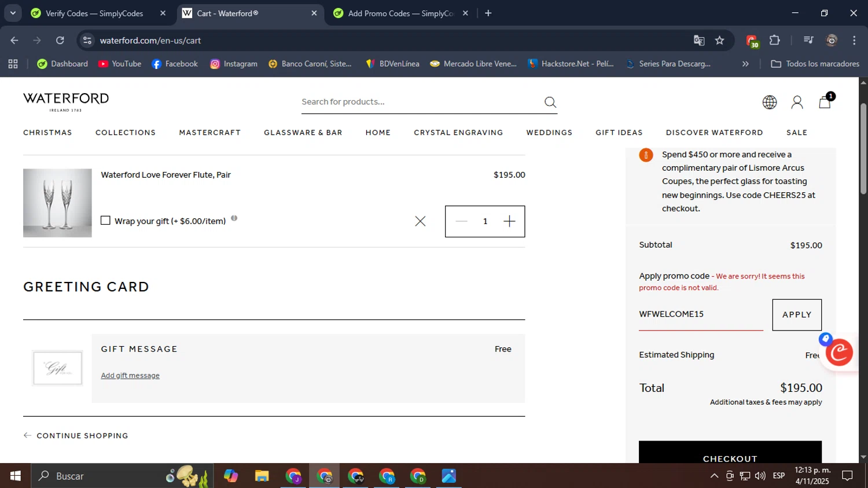Increase the flute quantity with plus
This screenshot has height=488, width=868.
point(509,221)
